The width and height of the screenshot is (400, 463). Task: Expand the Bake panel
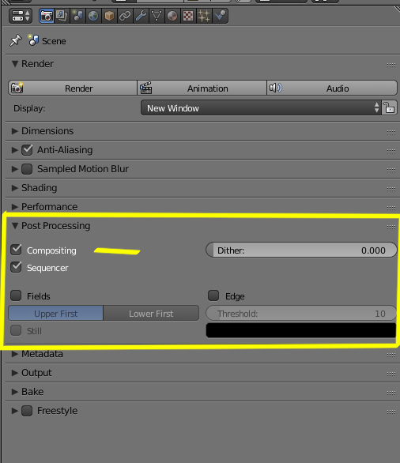pyautogui.click(x=14, y=392)
